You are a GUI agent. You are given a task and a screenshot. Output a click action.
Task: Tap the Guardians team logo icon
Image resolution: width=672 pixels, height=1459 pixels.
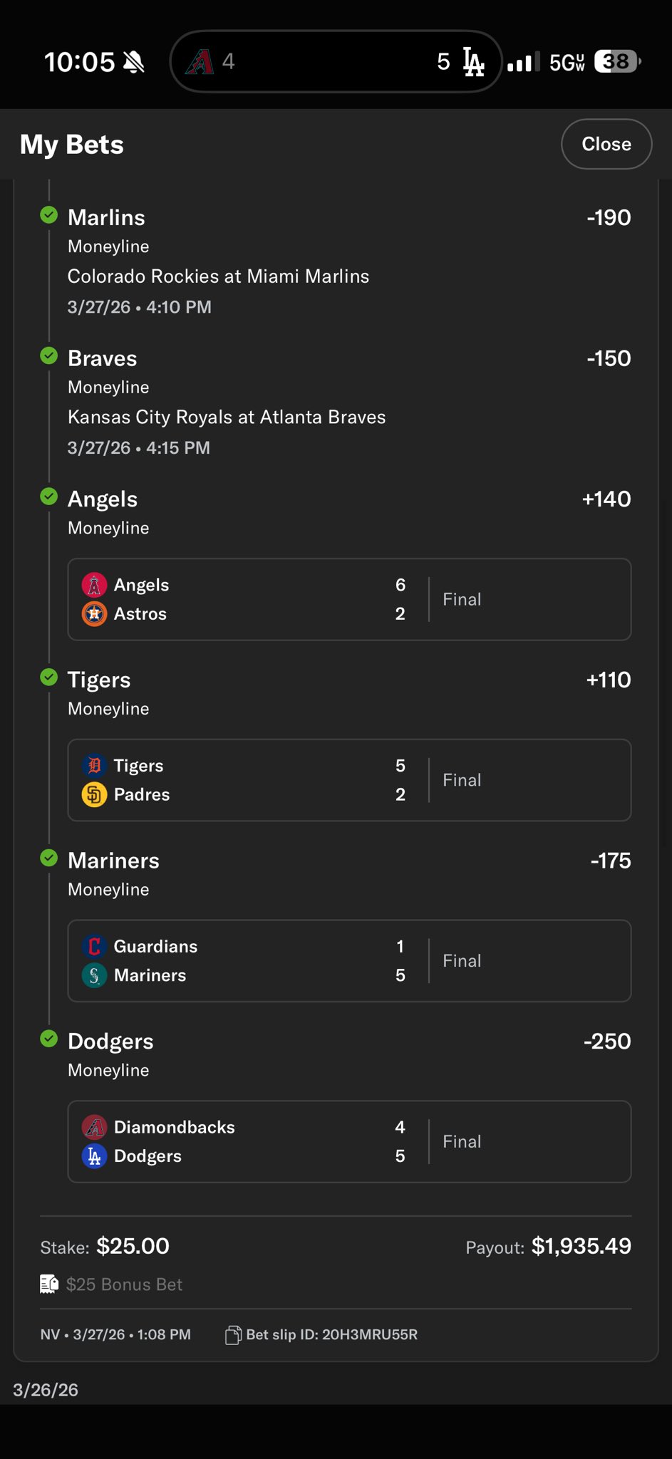(x=94, y=946)
